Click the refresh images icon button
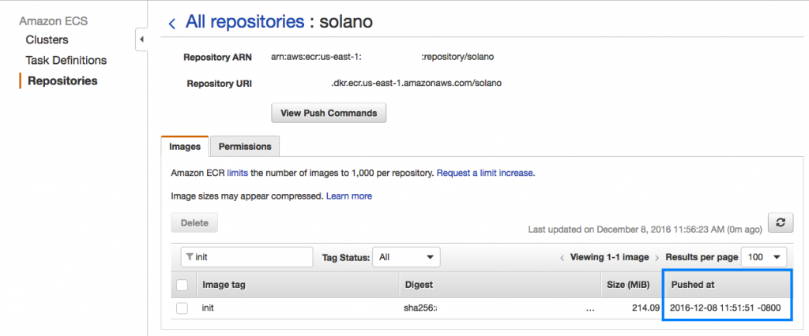Screen dimensions: 809x336 pos(780,222)
